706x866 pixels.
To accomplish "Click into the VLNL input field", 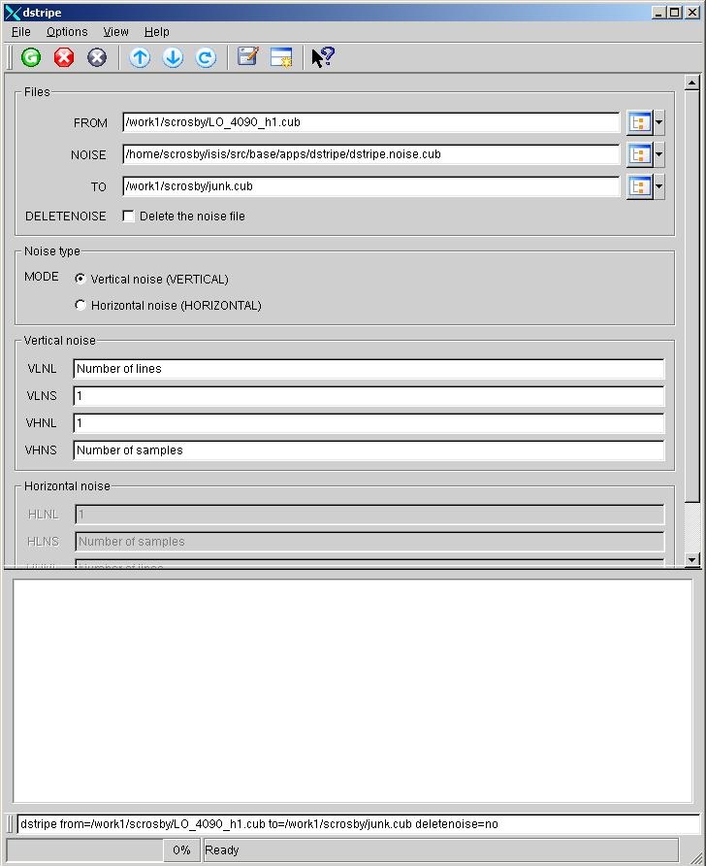I will pos(369,369).
